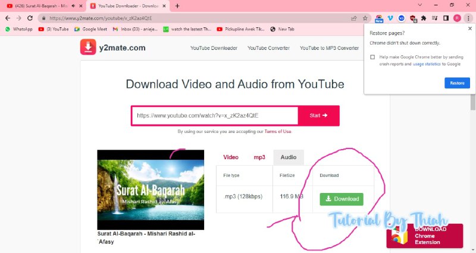Reload the y2mate page
The height and width of the screenshot is (253, 476).
pos(30,18)
